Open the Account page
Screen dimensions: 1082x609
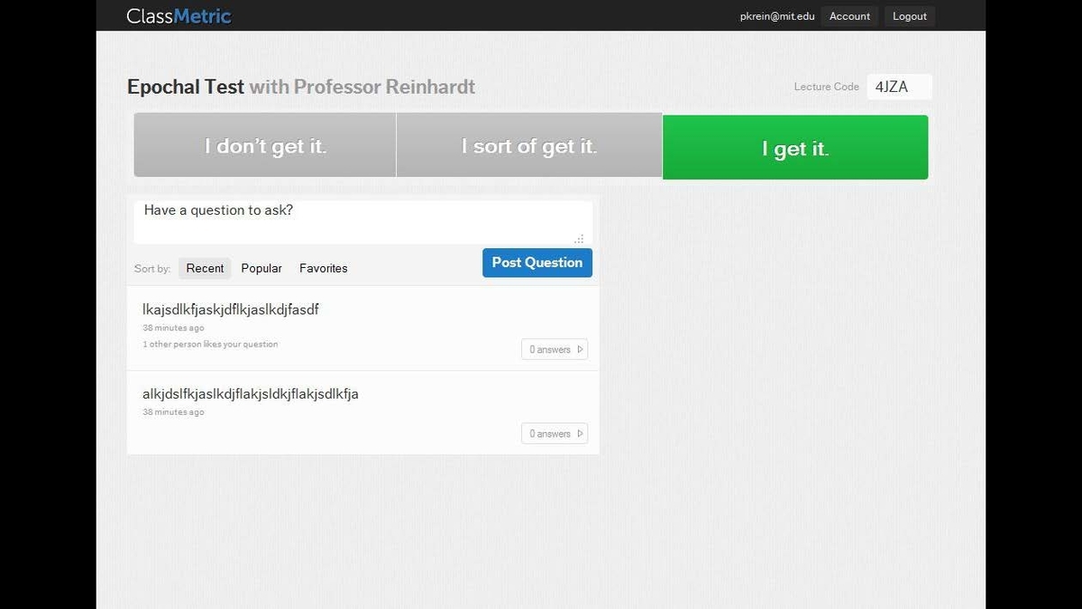[x=849, y=16]
